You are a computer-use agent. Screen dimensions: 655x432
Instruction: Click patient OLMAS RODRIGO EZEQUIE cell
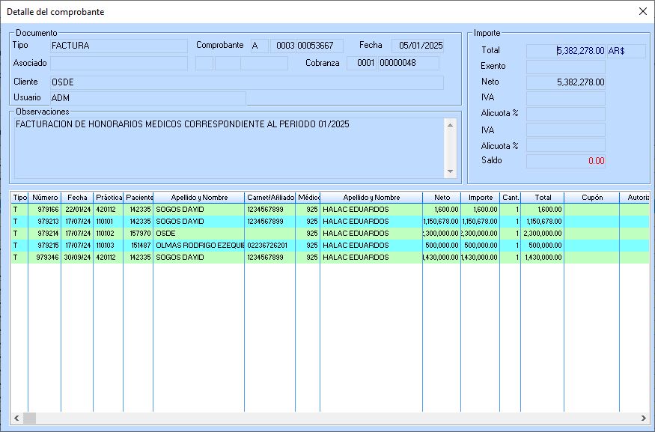coord(199,246)
